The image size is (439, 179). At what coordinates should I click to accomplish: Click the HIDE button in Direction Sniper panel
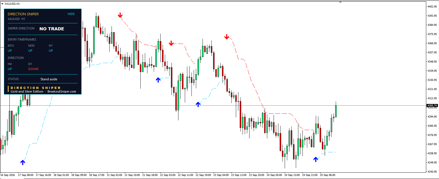click(x=71, y=14)
